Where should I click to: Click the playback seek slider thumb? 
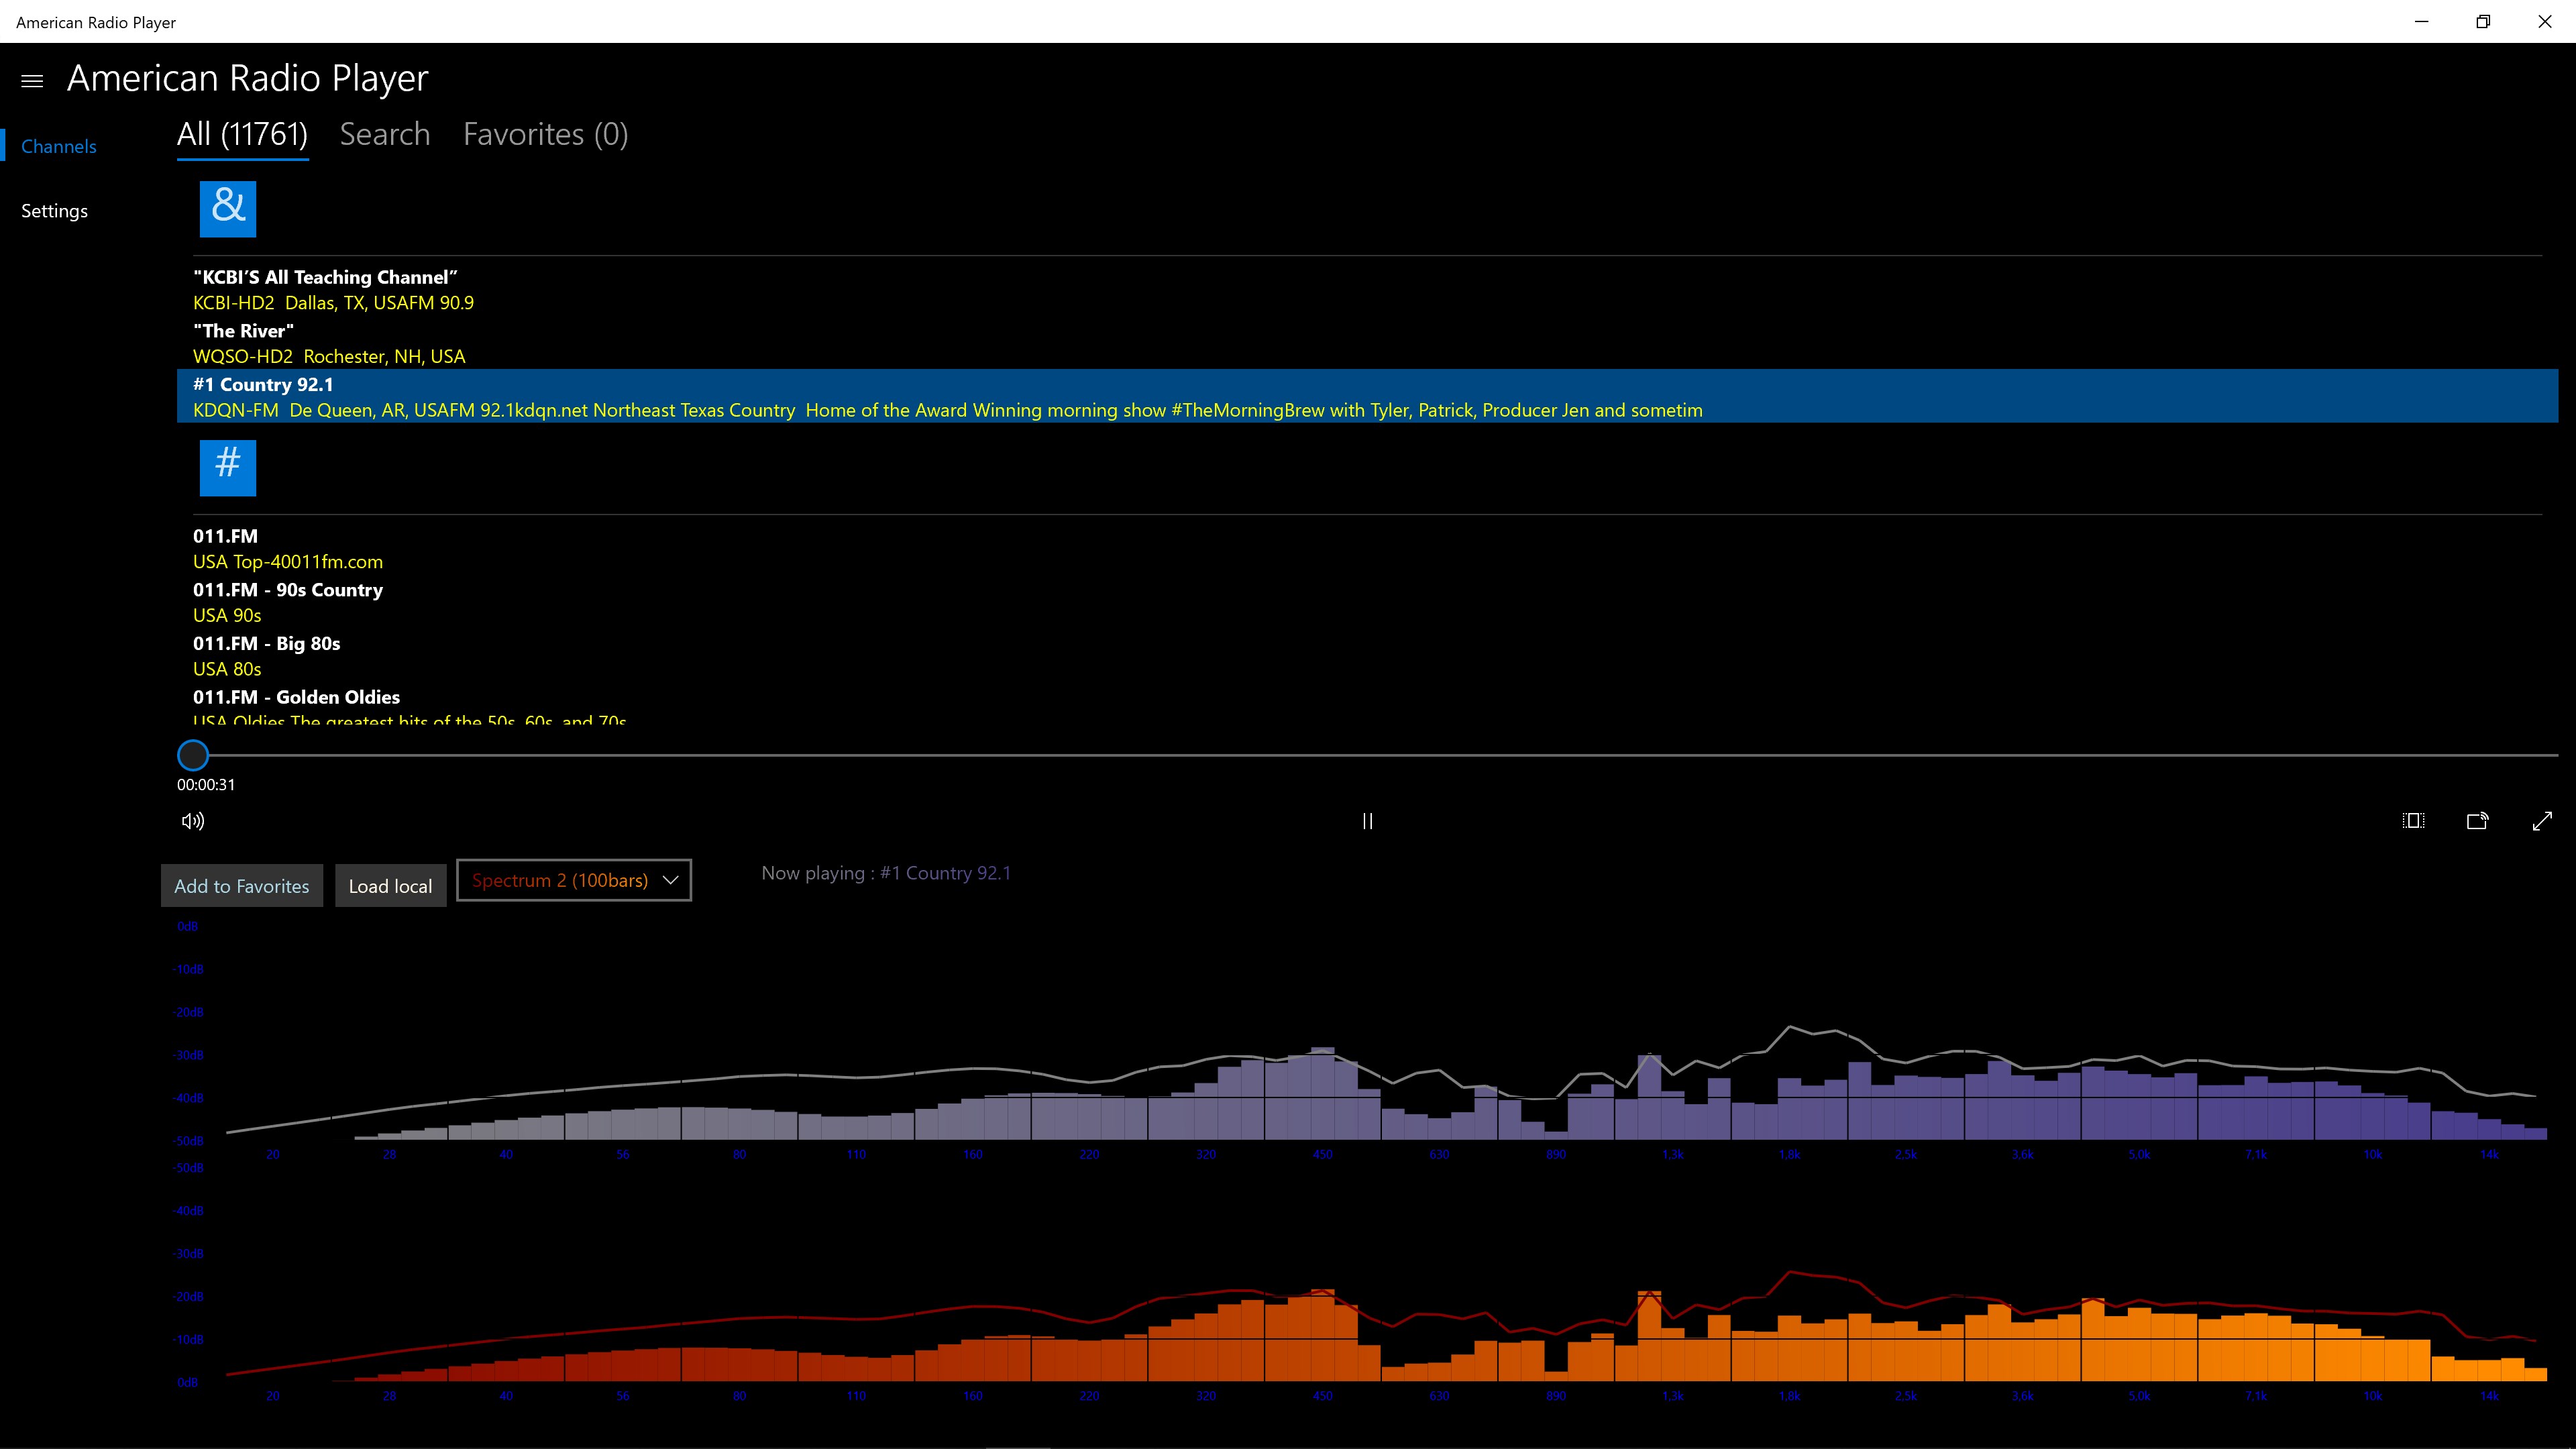pyautogui.click(x=193, y=755)
